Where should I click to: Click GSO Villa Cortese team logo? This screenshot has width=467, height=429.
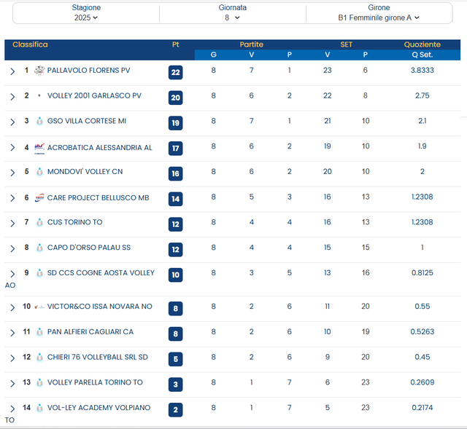(x=39, y=122)
